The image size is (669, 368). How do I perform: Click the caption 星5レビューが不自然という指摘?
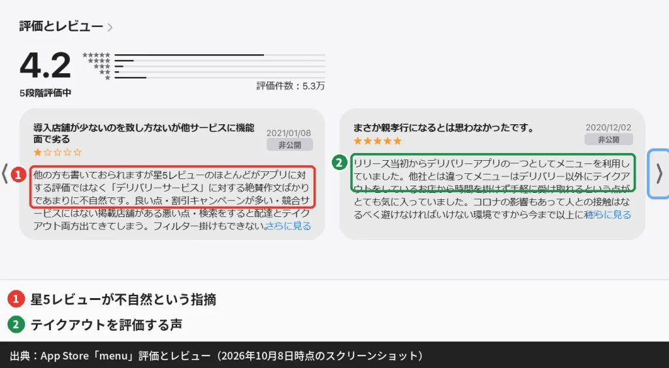coord(123,299)
